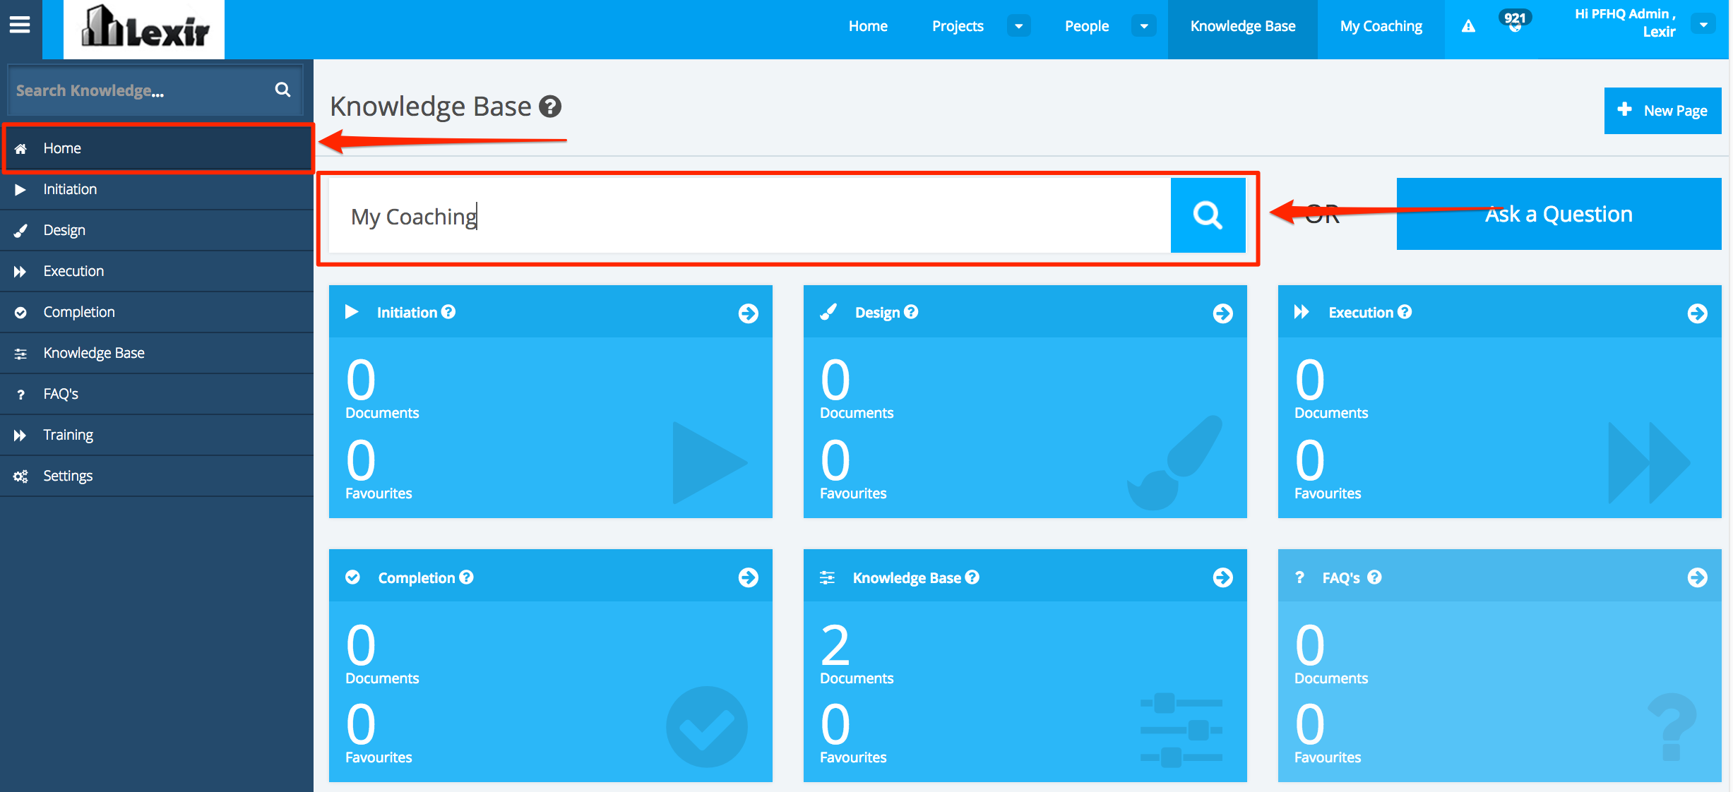Open Design card arrow icon

click(1222, 313)
